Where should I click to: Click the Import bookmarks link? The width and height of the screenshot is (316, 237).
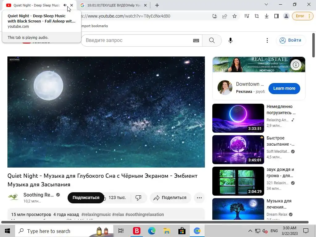94,26
